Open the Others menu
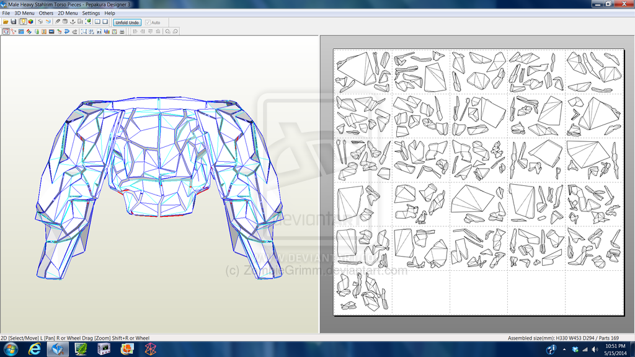The height and width of the screenshot is (357, 635). pos(46,13)
